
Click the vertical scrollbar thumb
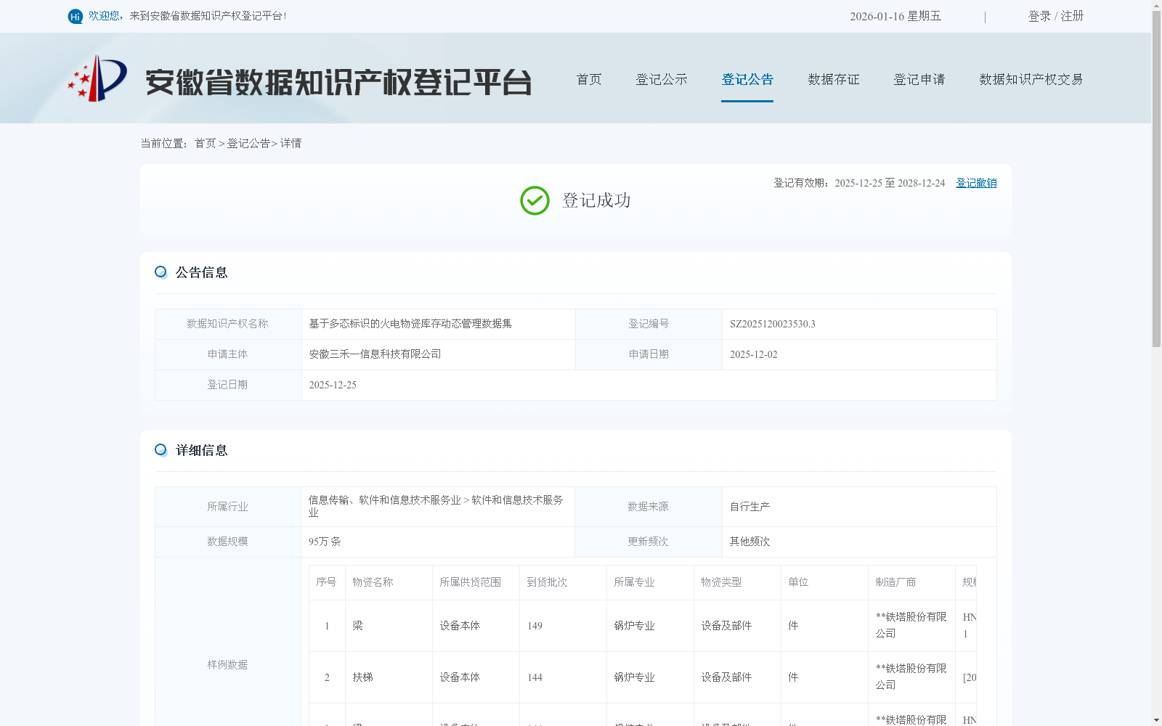[x=1156, y=179]
